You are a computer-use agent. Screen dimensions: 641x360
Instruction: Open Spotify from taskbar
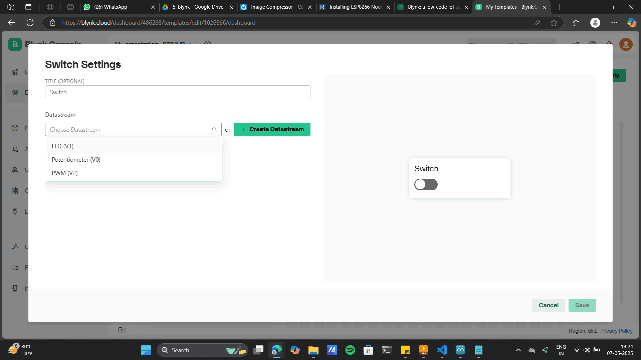(x=350, y=350)
